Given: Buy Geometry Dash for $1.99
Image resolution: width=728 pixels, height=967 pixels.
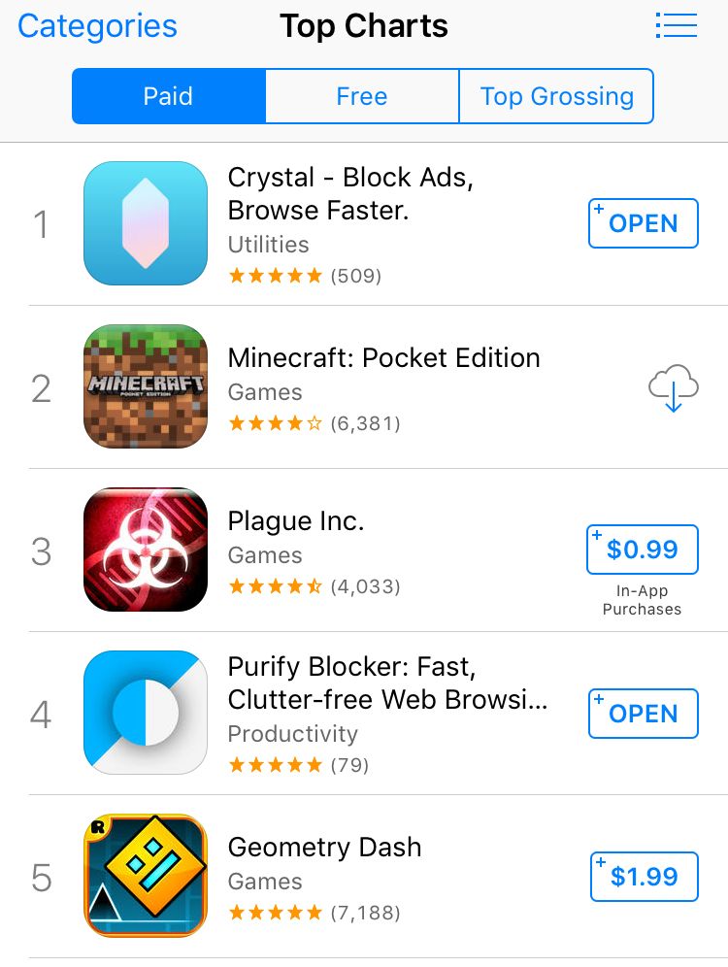Looking at the screenshot, I should click(644, 877).
